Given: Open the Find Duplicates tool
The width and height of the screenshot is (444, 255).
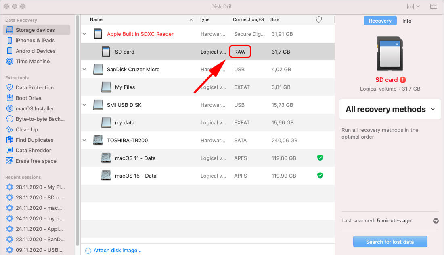Looking at the screenshot, I should [x=34, y=140].
